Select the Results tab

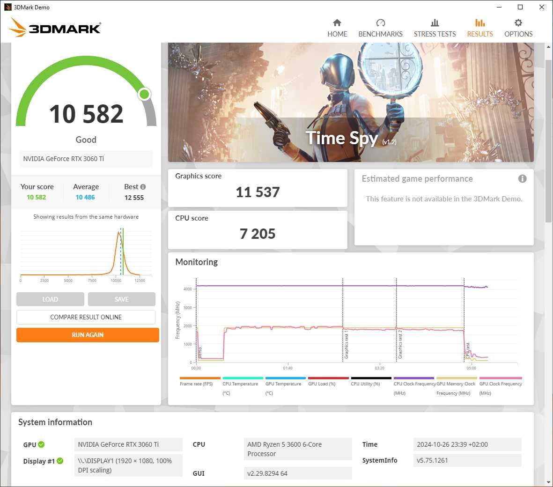(479, 28)
